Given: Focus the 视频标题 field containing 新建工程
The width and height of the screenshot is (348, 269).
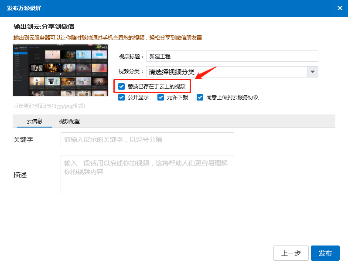Looking at the screenshot, I should tap(232, 56).
